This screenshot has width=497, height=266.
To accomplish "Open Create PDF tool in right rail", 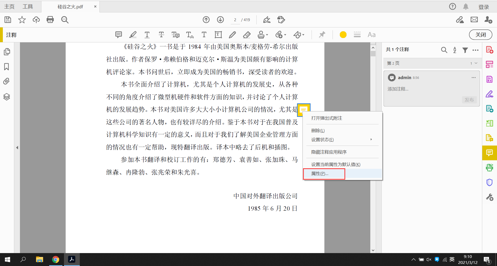I will (x=489, y=50).
